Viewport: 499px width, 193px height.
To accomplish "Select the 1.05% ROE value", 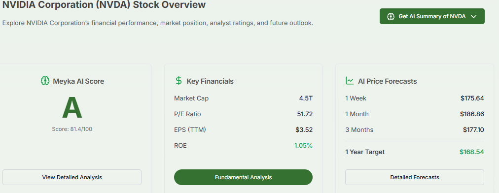I will [x=303, y=146].
